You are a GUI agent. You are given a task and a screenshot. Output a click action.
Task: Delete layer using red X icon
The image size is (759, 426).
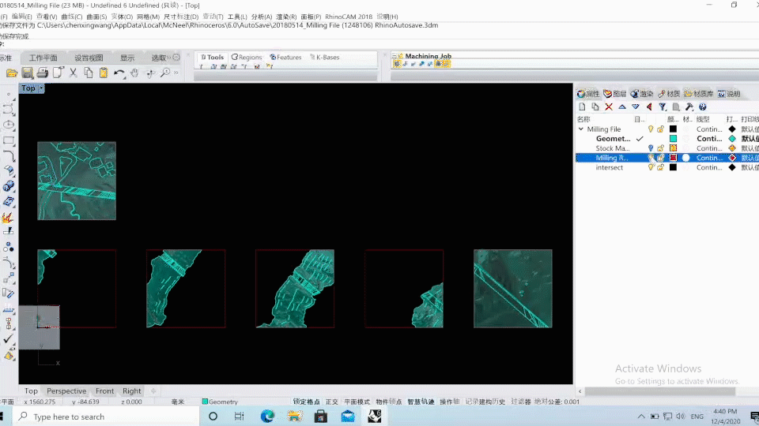(x=609, y=106)
